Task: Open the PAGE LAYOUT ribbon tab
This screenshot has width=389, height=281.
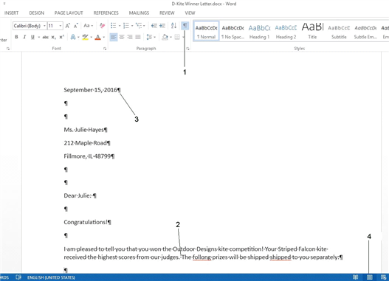Action: pos(69,13)
